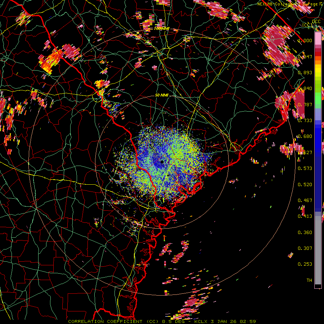Click the 0.413 scale value
Image resolution: width=324 pixels, height=324 pixels.
(305, 216)
